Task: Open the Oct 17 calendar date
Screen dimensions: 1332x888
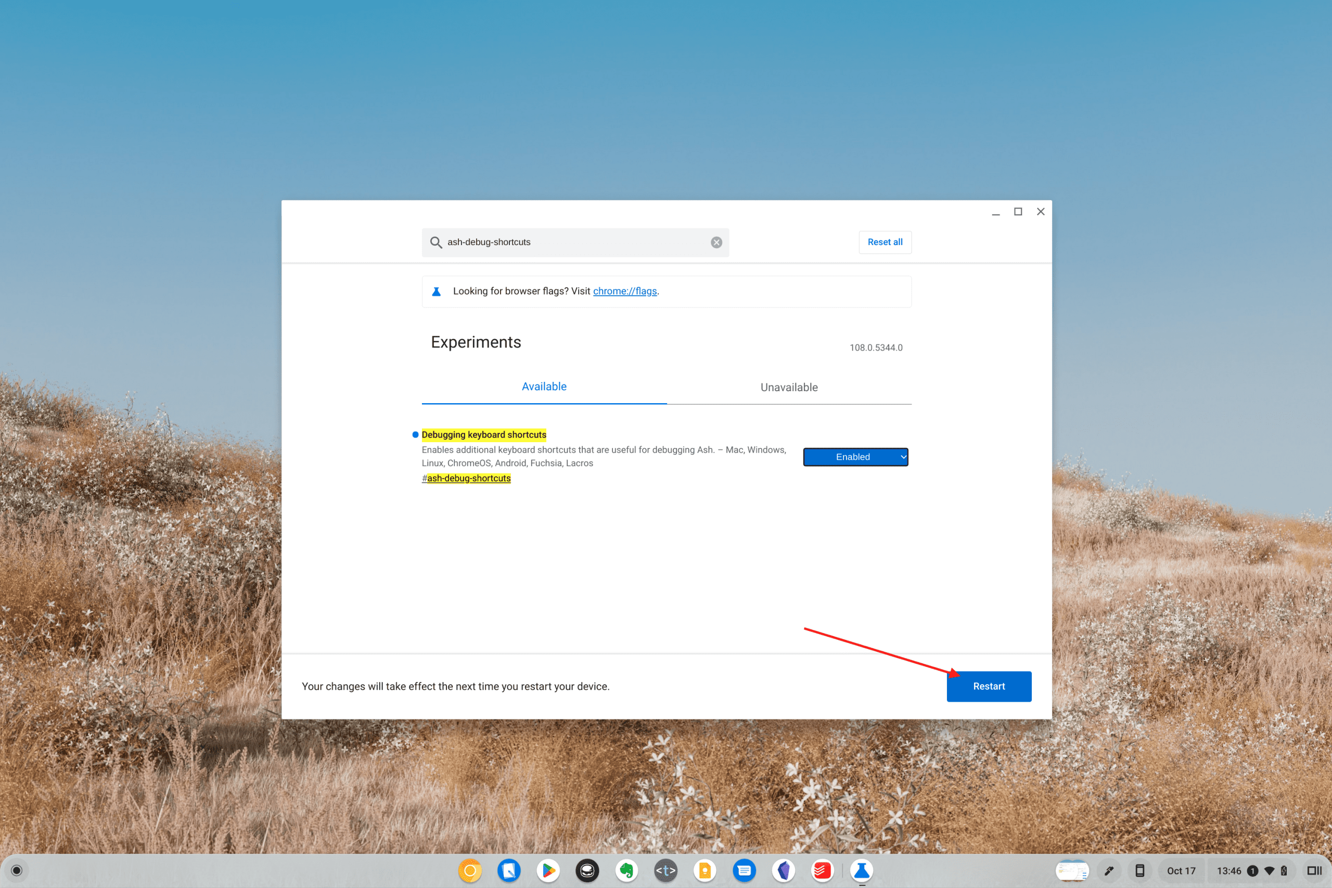Action: tap(1181, 870)
